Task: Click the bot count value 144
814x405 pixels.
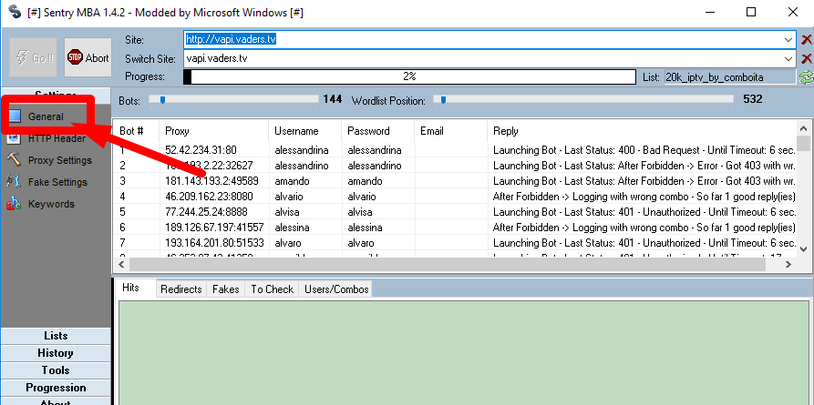Action: tap(332, 99)
